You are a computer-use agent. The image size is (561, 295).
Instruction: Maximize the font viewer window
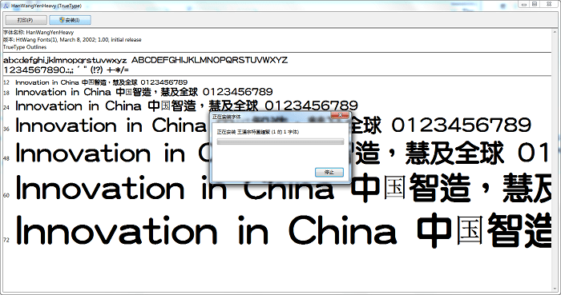pos(535,4)
